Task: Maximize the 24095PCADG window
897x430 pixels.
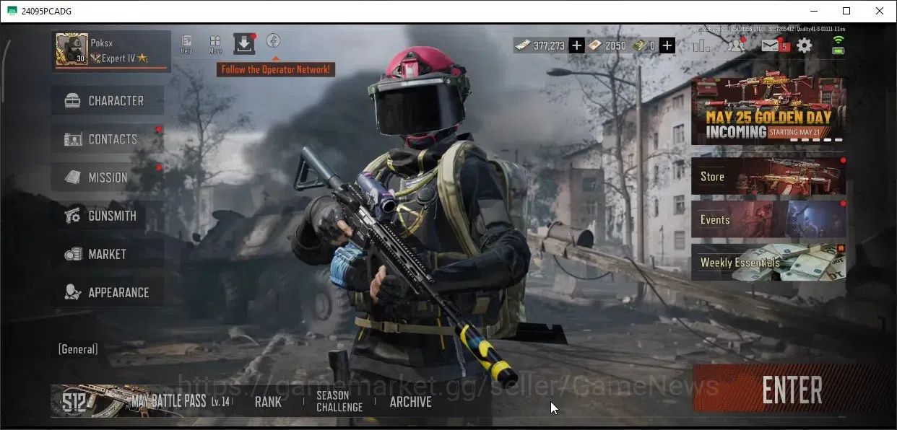Action: point(846,11)
